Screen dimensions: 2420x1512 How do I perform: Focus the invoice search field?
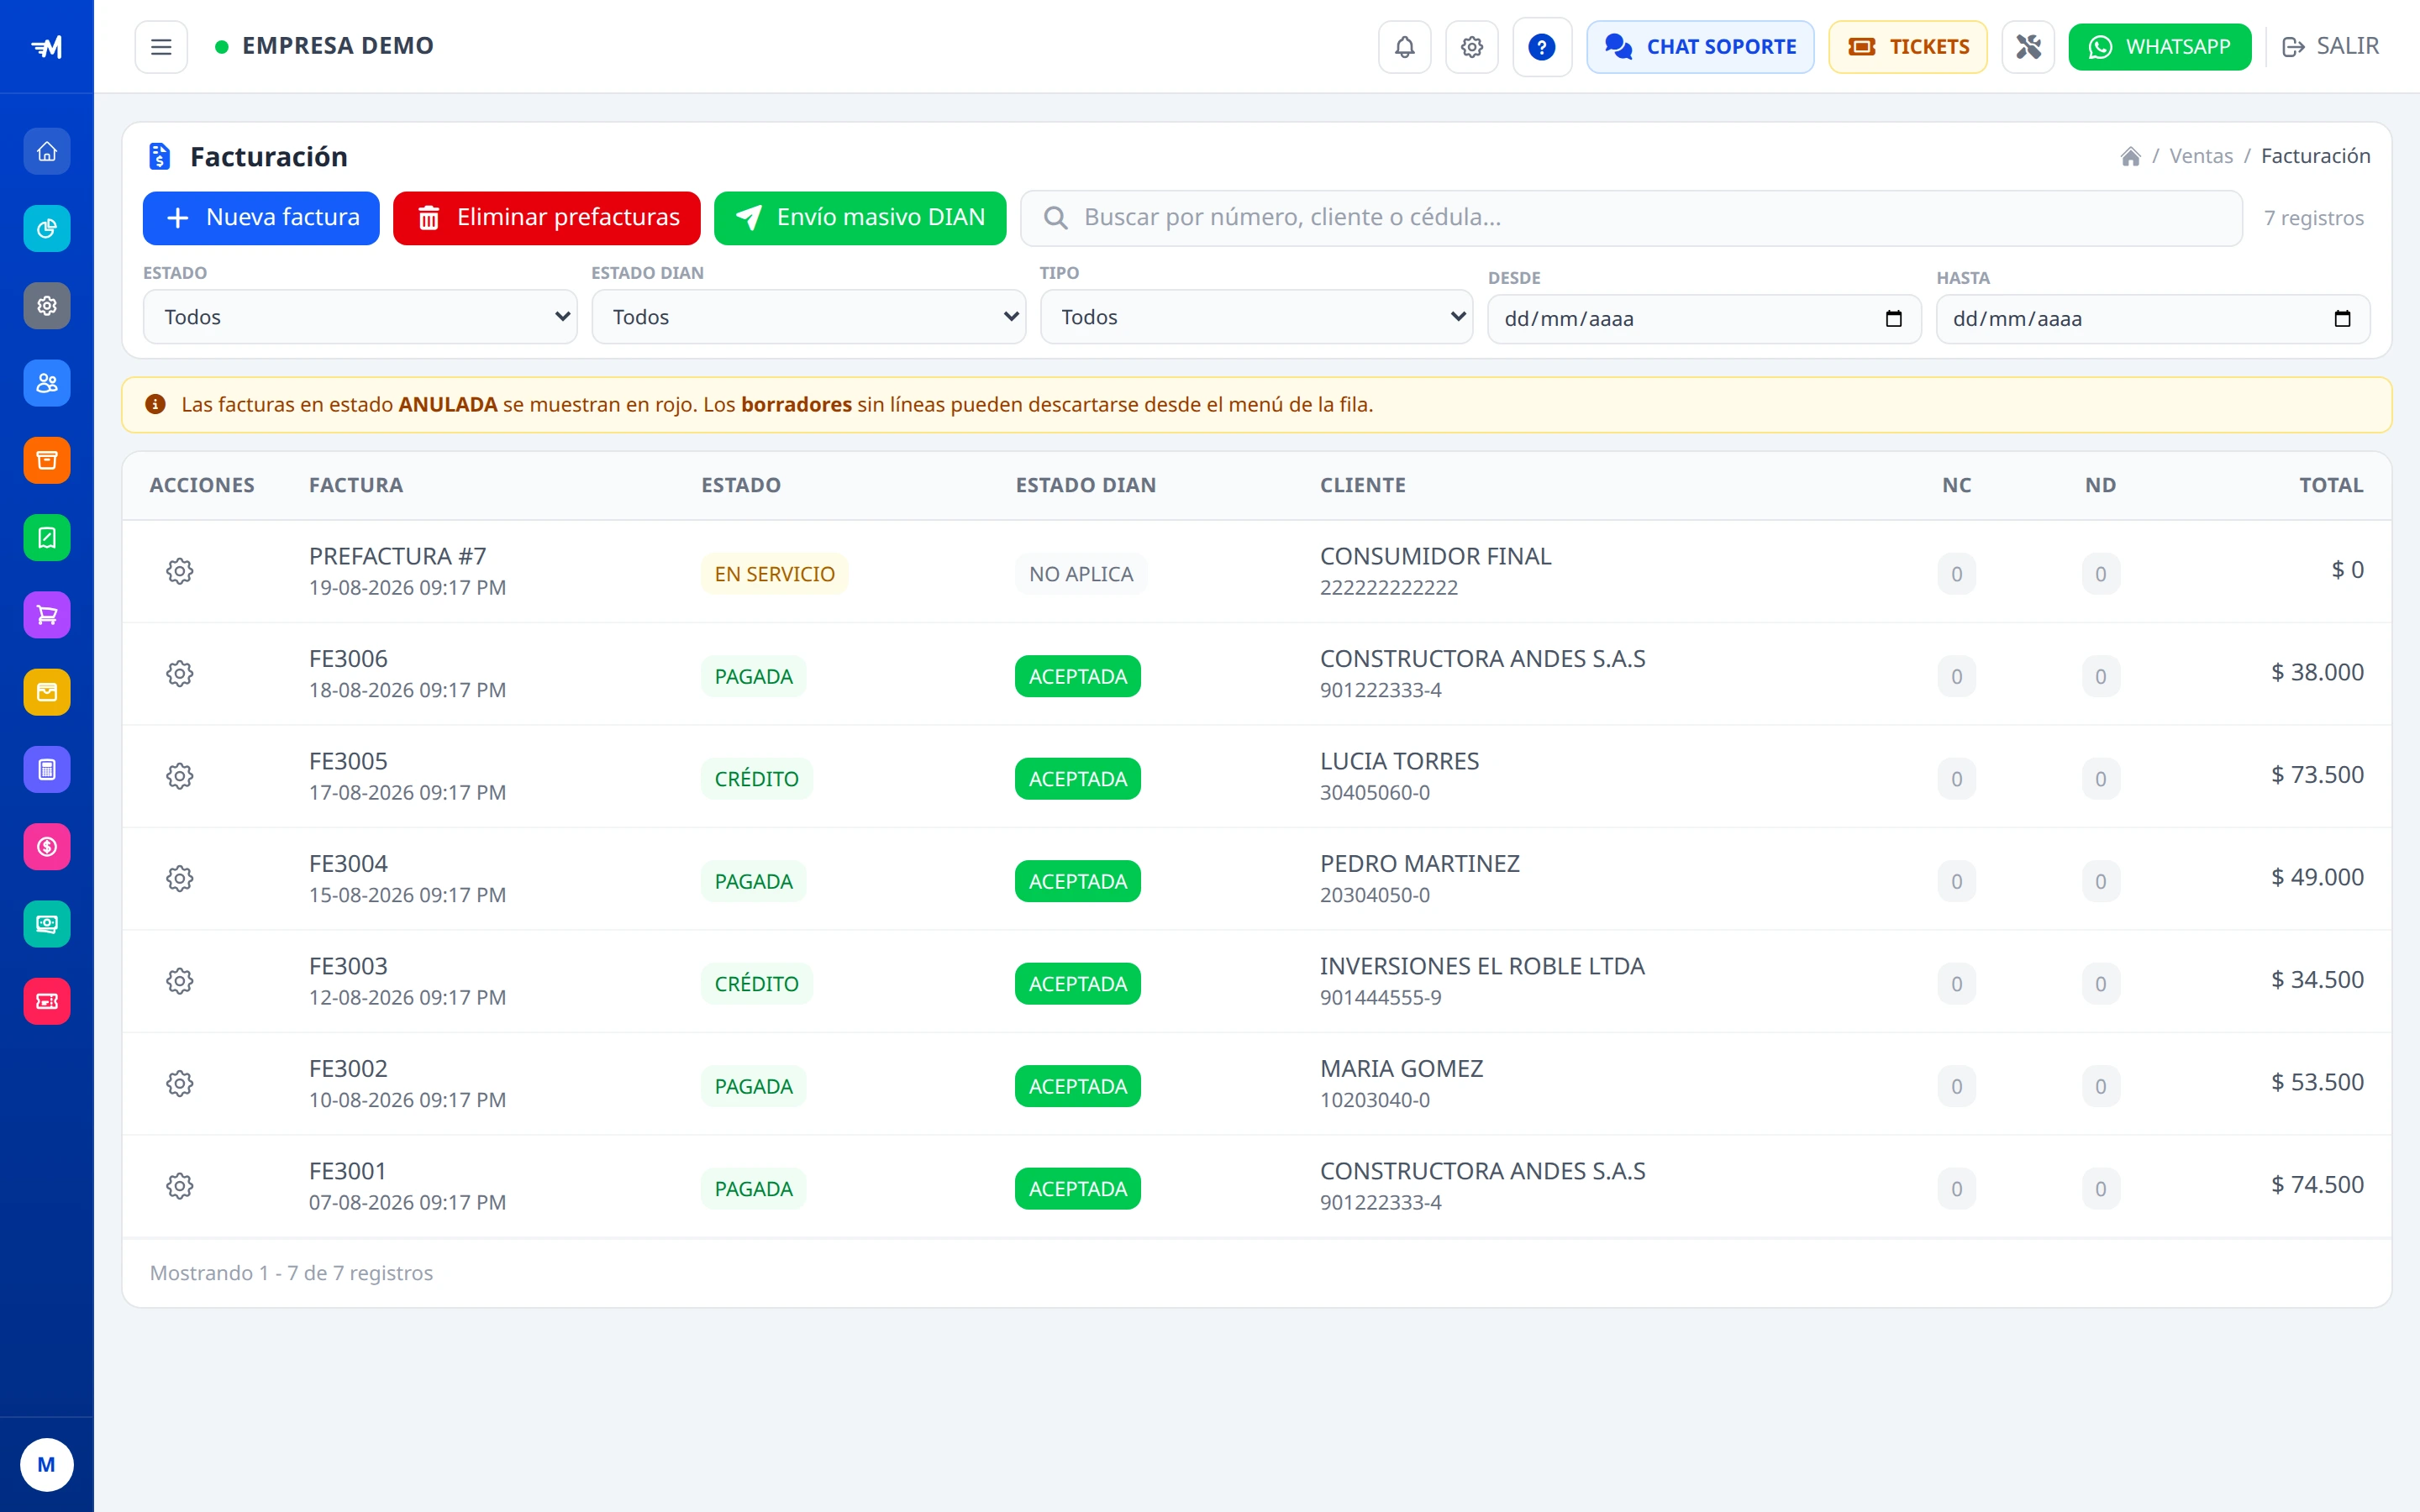click(1631, 218)
